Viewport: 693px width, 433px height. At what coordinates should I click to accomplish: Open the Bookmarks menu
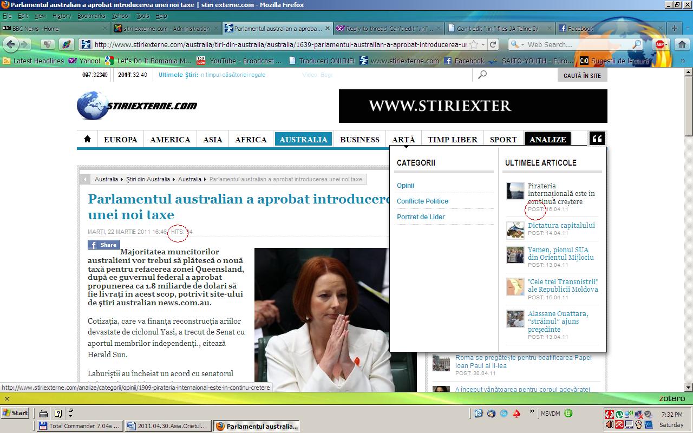click(91, 16)
